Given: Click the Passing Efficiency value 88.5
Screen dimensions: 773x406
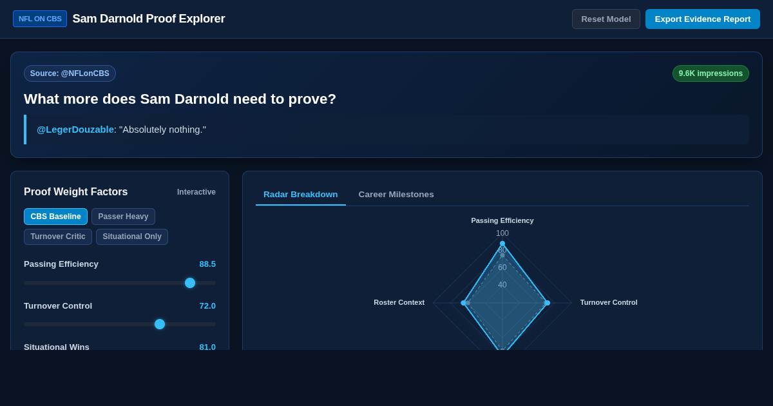Looking at the screenshot, I should (207, 264).
